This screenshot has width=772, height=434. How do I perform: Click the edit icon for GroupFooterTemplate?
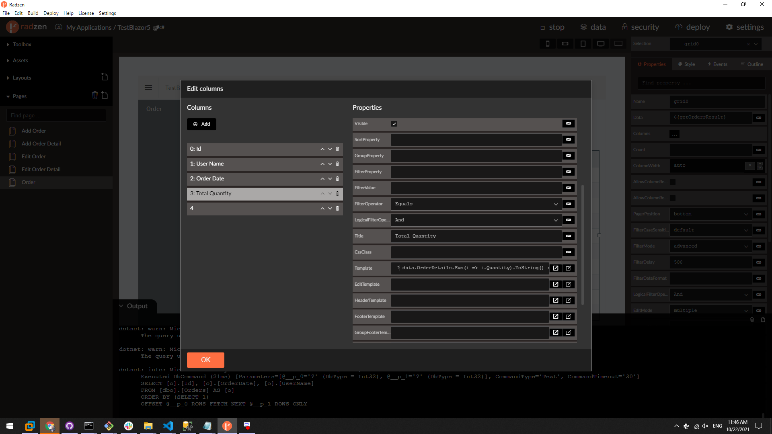click(569, 332)
